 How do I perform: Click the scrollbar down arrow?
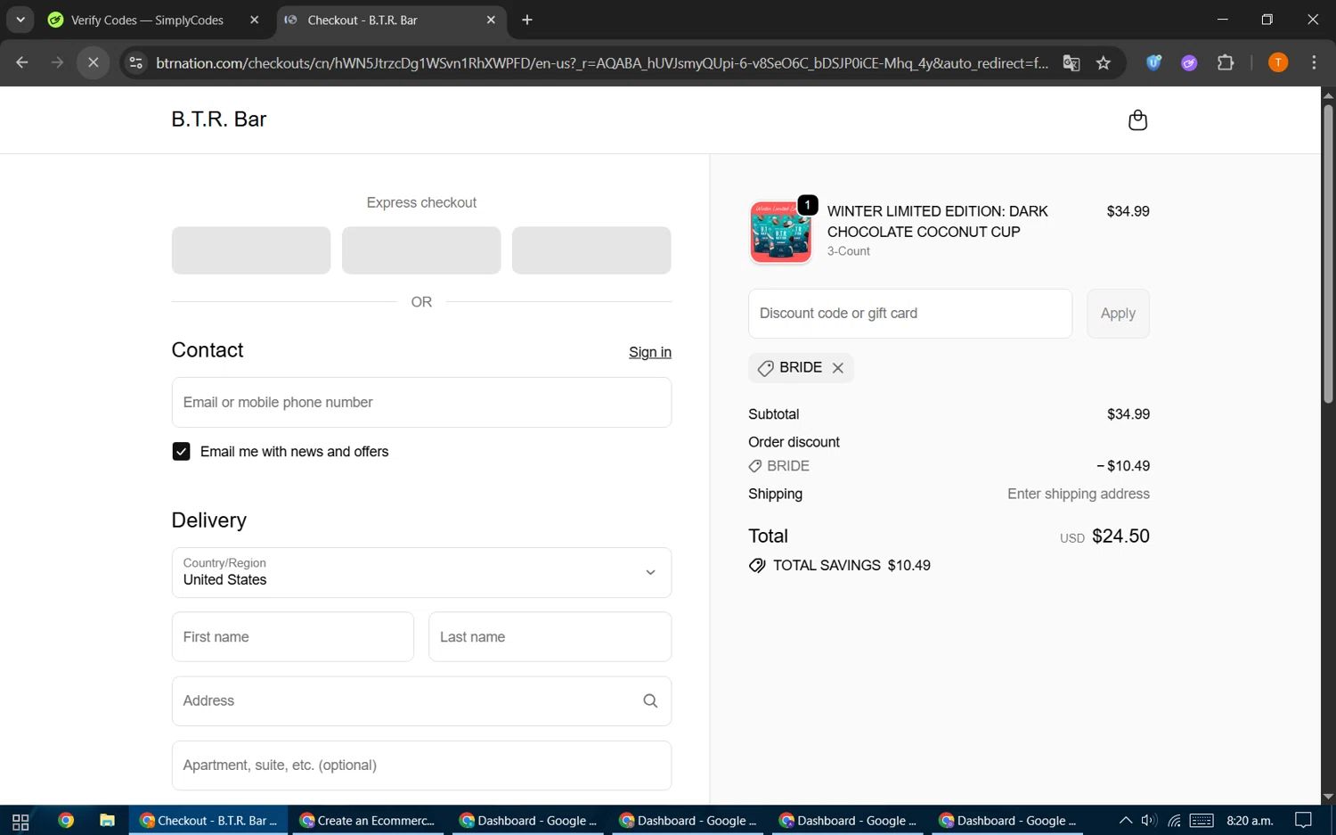(x=1328, y=797)
